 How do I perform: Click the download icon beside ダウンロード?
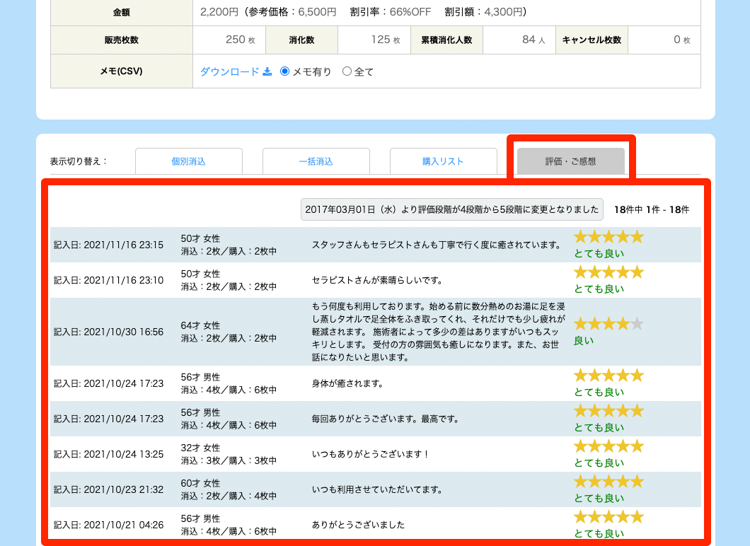point(267,71)
